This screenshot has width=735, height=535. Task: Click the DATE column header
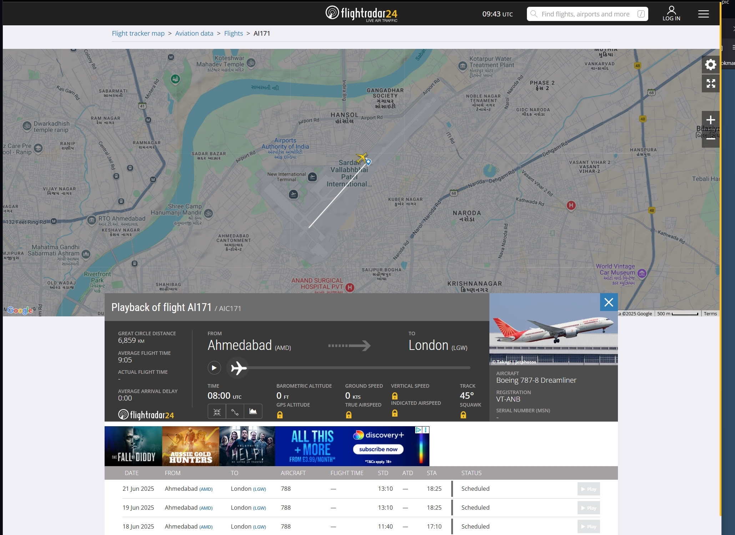click(131, 473)
